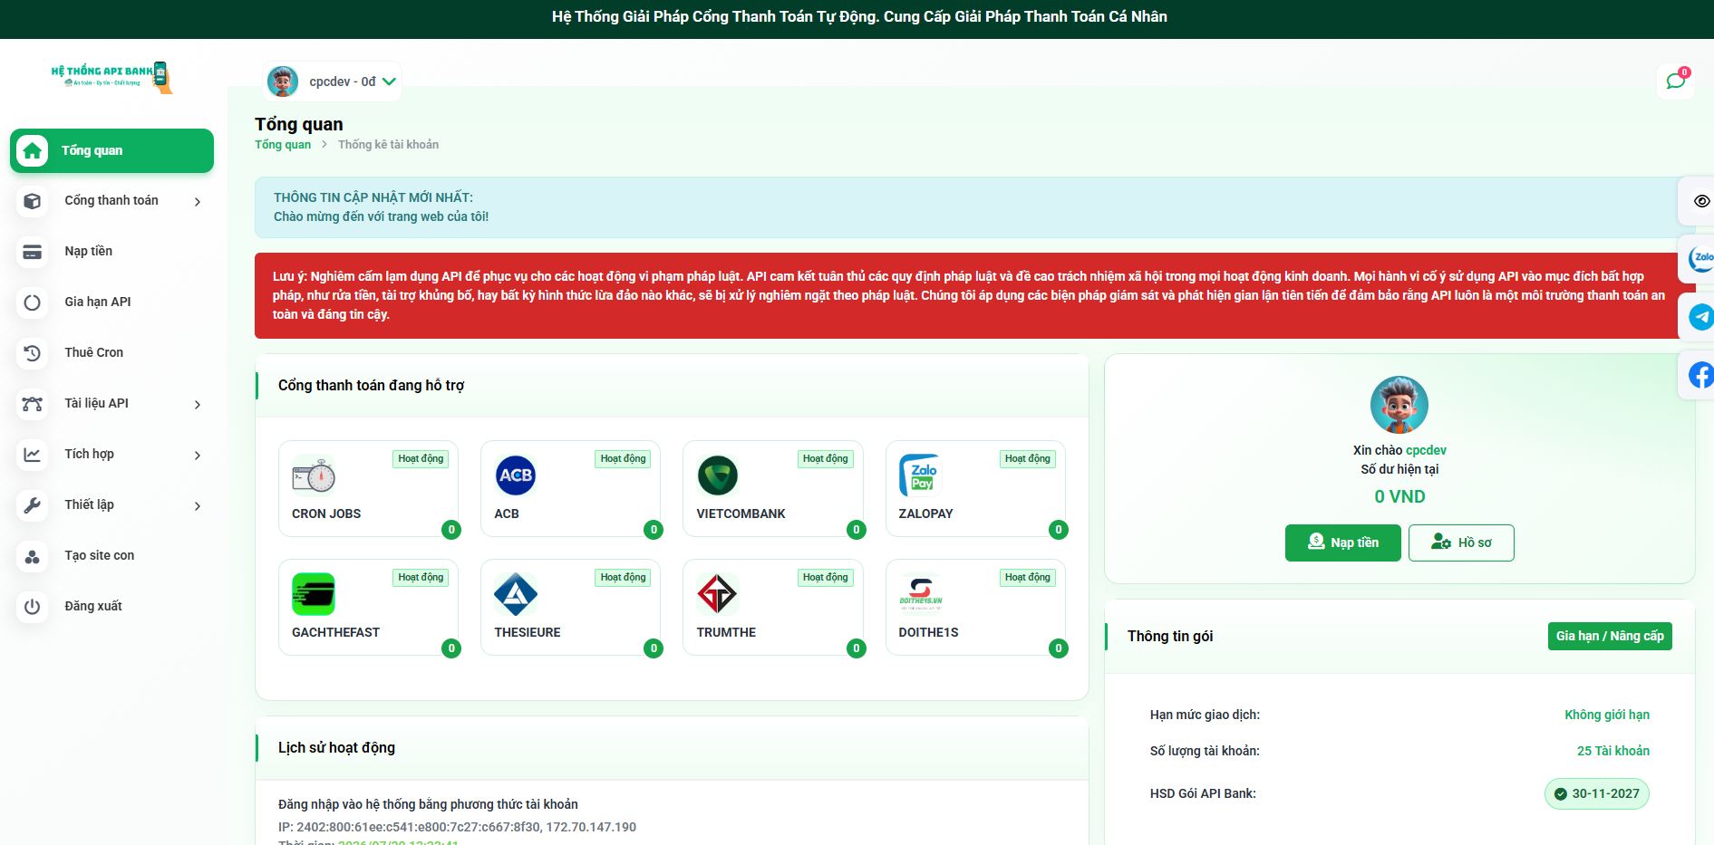The image size is (1714, 845).
Task: Click the Hệ Thống API Bank logo
Action: pos(111,77)
